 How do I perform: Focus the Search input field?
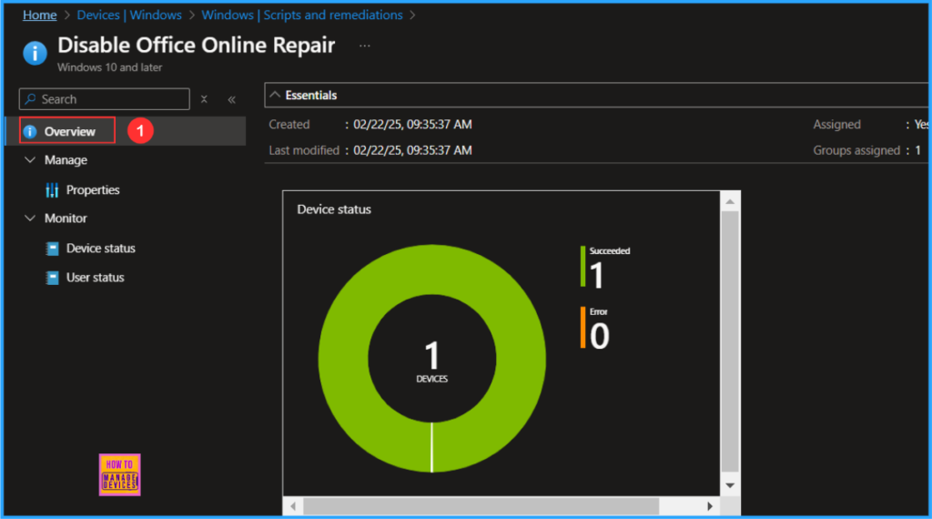(105, 99)
